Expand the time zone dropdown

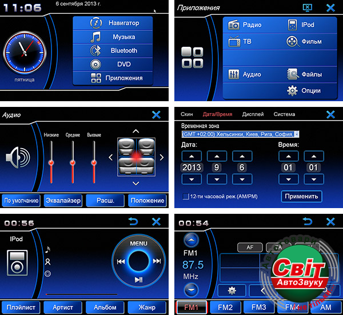[296, 134]
